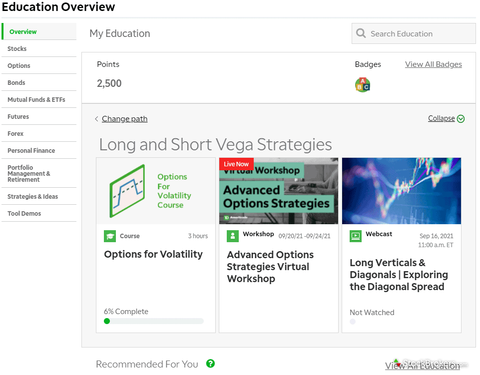Image resolution: width=480 pixels, height=375 pixels.
Task: Click the back arrow beside Change path
Action: click(96, 119)
